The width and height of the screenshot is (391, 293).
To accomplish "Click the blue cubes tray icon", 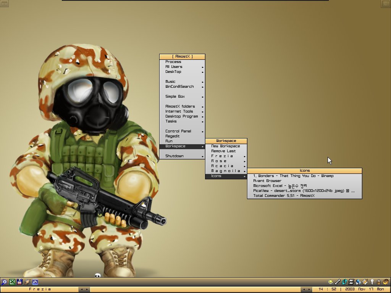I will 358,282.
